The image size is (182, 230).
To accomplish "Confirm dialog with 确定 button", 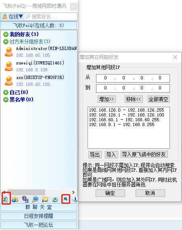I will [110, 193].
